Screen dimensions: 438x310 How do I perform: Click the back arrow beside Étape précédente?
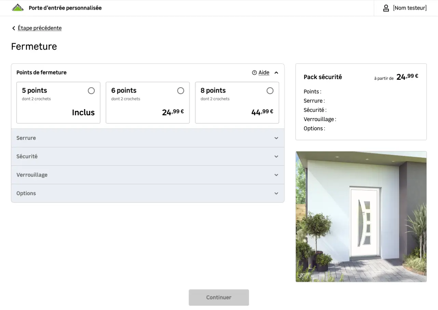tap(14, 28)
